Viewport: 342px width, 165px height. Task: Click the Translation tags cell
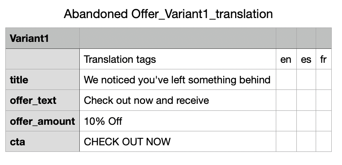click(120, 59)
